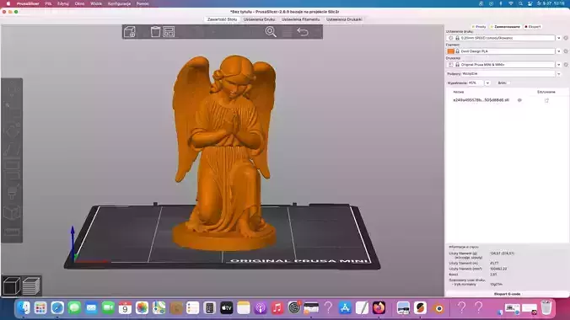Open the Devil Design PLA filament combo
Viewport: 570px width, 320px height.
point(501,51)
